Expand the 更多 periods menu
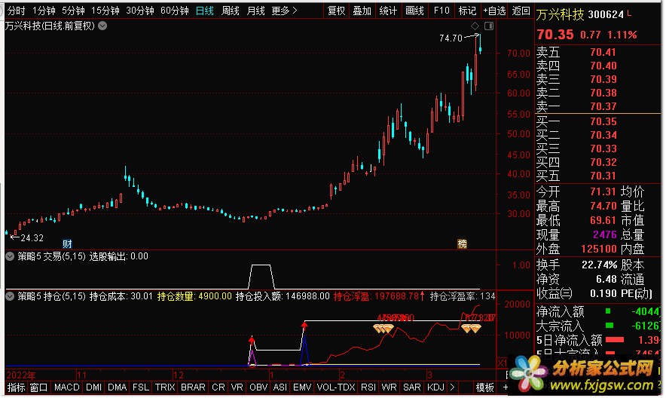 (x=284, y=11)
